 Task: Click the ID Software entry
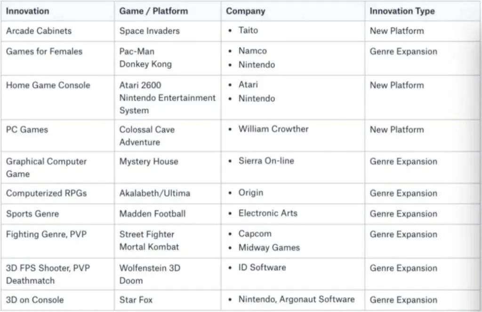262,267
